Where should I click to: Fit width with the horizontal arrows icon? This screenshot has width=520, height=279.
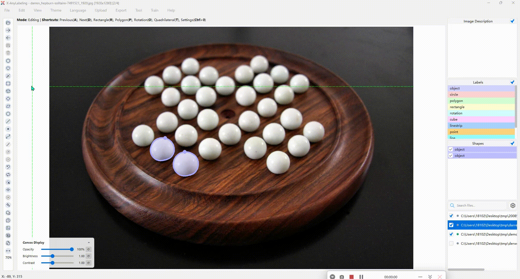[8, 251]
